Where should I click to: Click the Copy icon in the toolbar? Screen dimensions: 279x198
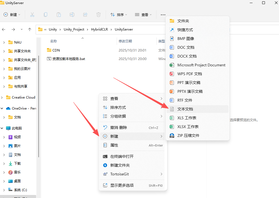(x=45, y=15)
